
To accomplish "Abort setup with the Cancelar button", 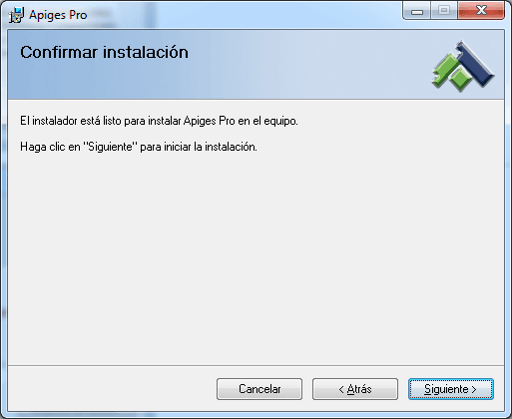I will pyautogui.click(x=259, y=389).
